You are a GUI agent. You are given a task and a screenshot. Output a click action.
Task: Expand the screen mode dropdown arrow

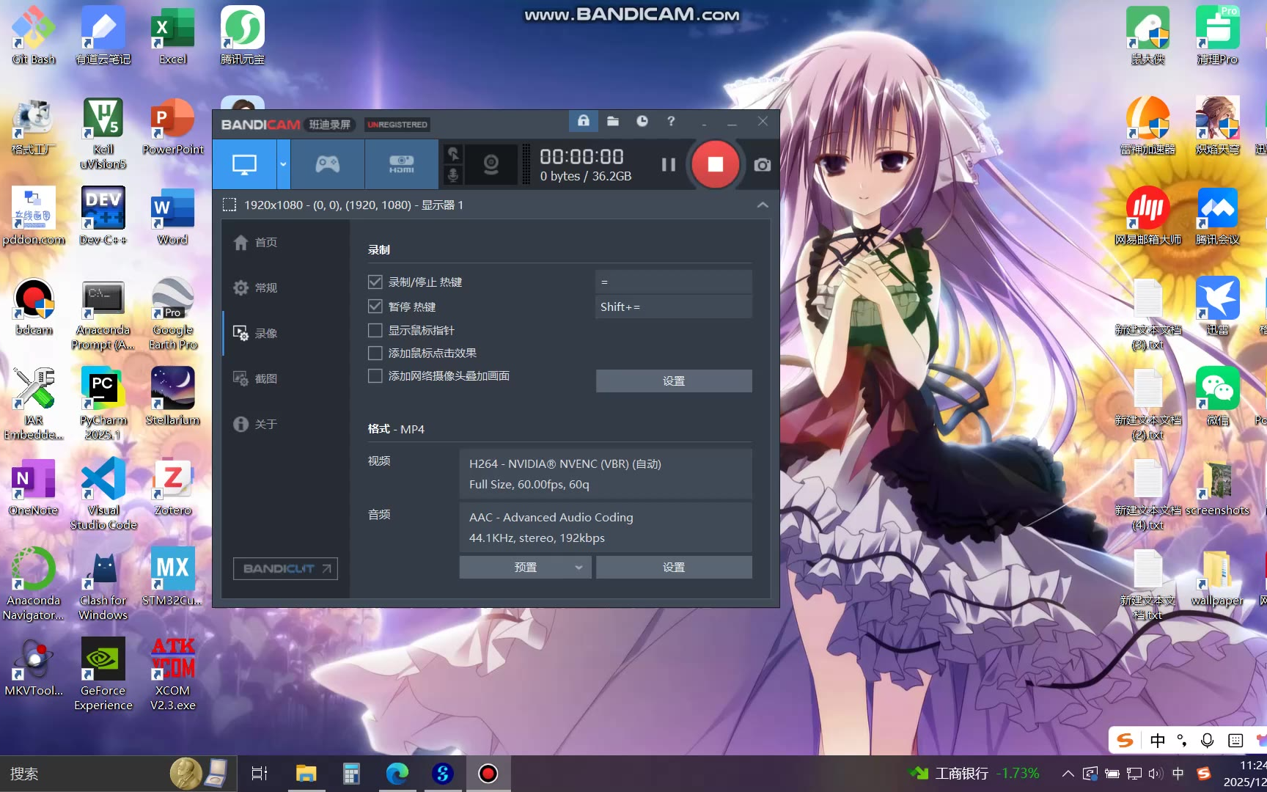(283, 164)
